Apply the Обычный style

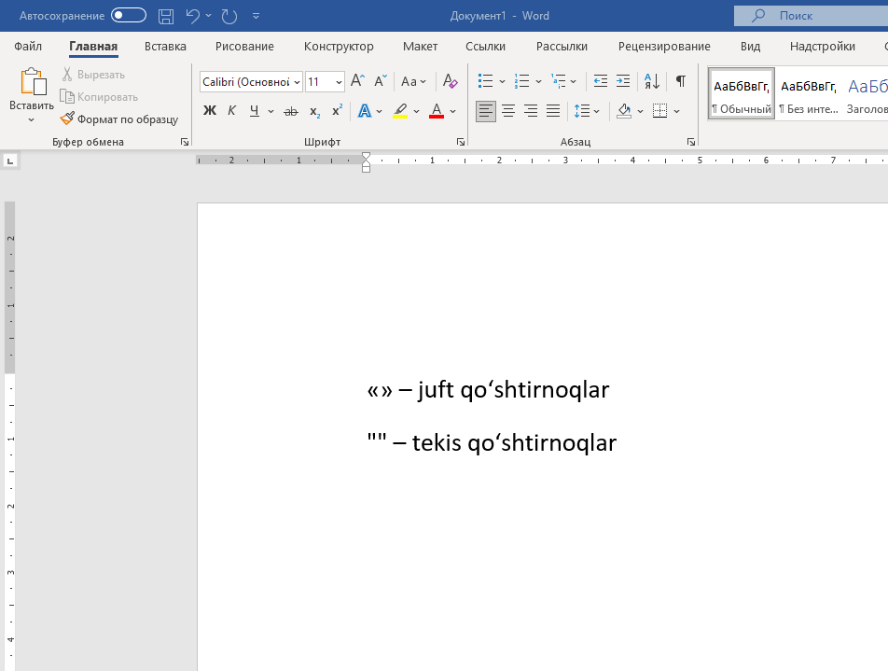coord(742,94)
